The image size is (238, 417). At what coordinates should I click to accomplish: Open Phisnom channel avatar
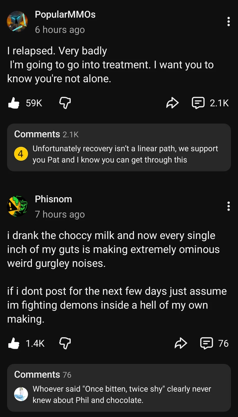[x=17, y=206]
